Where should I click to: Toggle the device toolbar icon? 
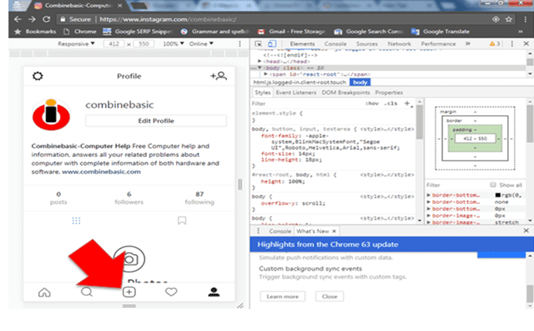[271, 43]
